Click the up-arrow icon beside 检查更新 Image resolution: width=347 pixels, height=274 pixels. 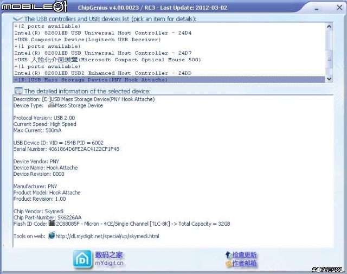pyautogui.click(x=228, y=254)
